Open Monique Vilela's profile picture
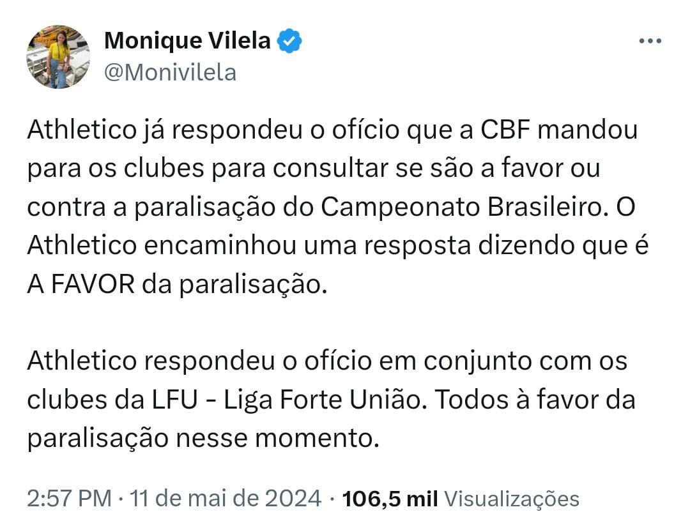 [58, 57]
